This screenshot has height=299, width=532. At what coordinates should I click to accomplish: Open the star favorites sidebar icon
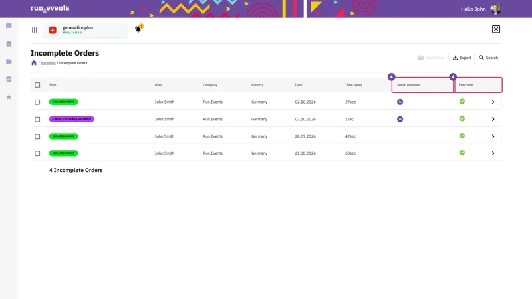pyautogui.click(x=9, y=97)
